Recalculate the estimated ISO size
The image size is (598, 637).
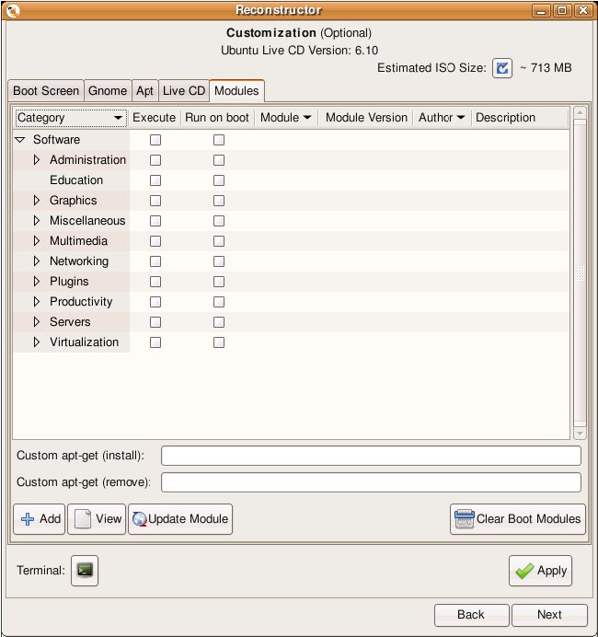[x=502, y=68]
